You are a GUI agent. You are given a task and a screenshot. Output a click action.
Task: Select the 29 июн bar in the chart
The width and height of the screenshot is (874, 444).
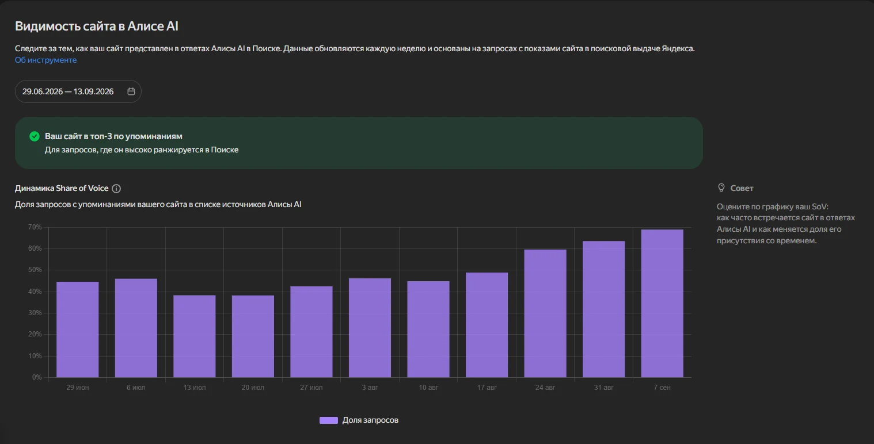(x=78, y=330)
